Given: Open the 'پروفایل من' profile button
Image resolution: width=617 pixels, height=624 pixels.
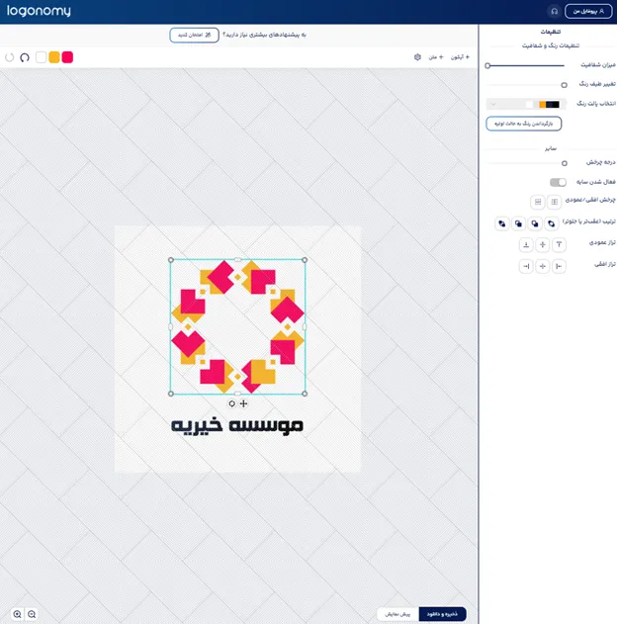Looking at the screenshot, I should click(587, 11).
